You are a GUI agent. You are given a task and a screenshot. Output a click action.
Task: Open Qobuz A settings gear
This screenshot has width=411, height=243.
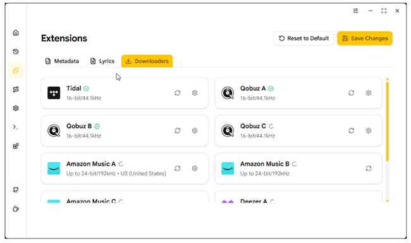tap(369, 93)
